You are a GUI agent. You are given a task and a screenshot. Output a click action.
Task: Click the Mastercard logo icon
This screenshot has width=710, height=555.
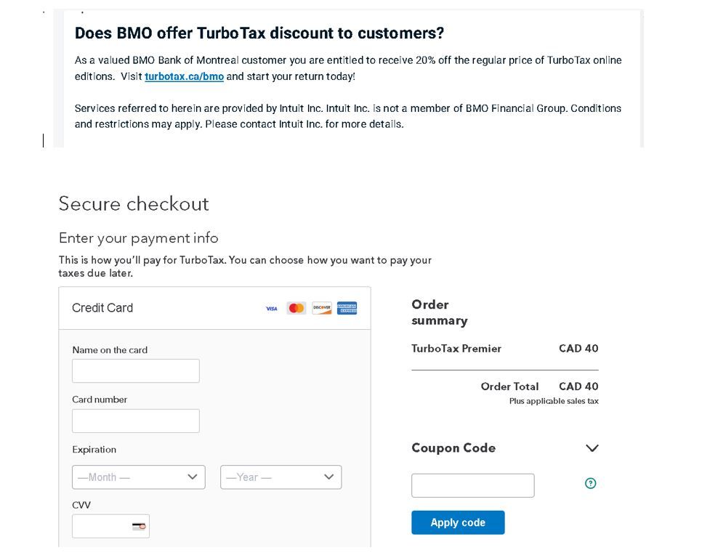296,308
